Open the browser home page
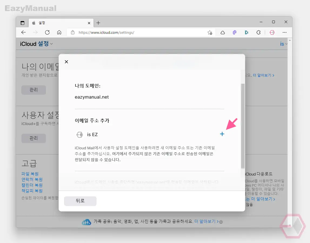This screenshot has height=243, width=310. click(x=59, y=32)
